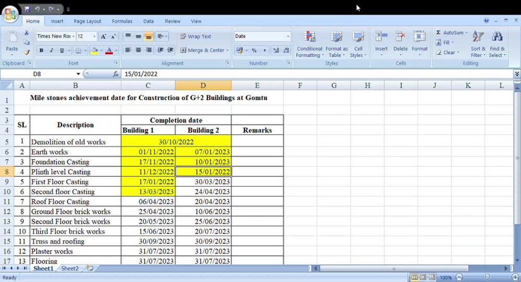Switch to View tab
The width and height of the screenshot is (521, 282).
[x=196, y=21]
